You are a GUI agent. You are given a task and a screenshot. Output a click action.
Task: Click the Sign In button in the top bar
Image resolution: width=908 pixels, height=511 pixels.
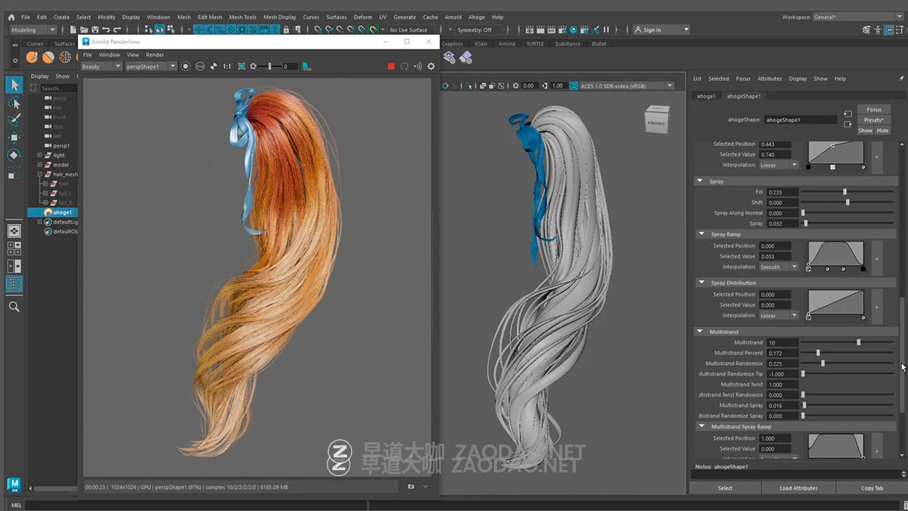(655, 30)
